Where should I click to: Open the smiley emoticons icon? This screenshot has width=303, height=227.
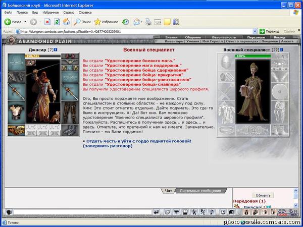pos(223,212)
